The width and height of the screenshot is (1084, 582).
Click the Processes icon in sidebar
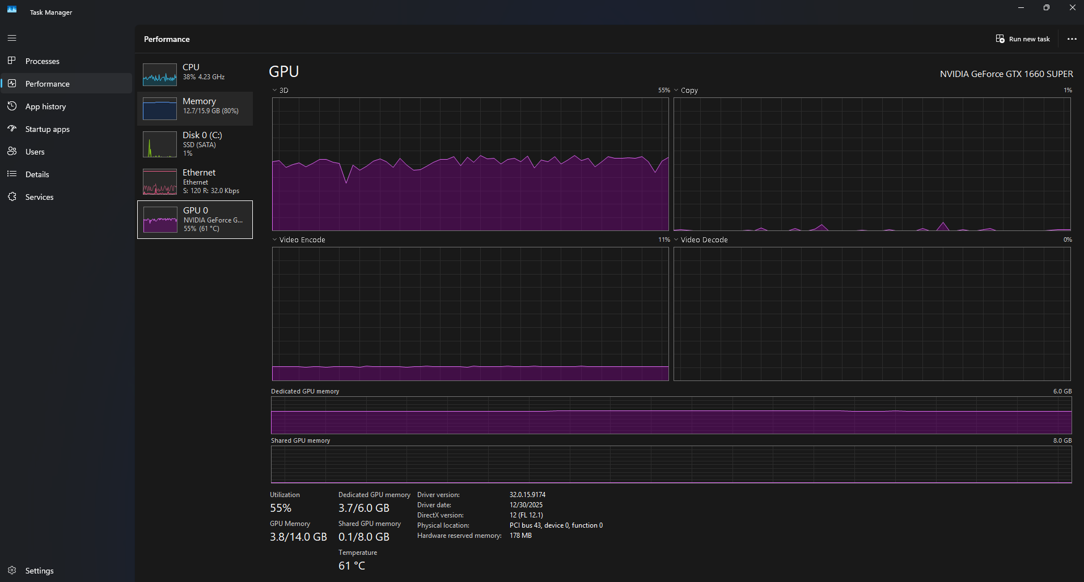point(12,61)
